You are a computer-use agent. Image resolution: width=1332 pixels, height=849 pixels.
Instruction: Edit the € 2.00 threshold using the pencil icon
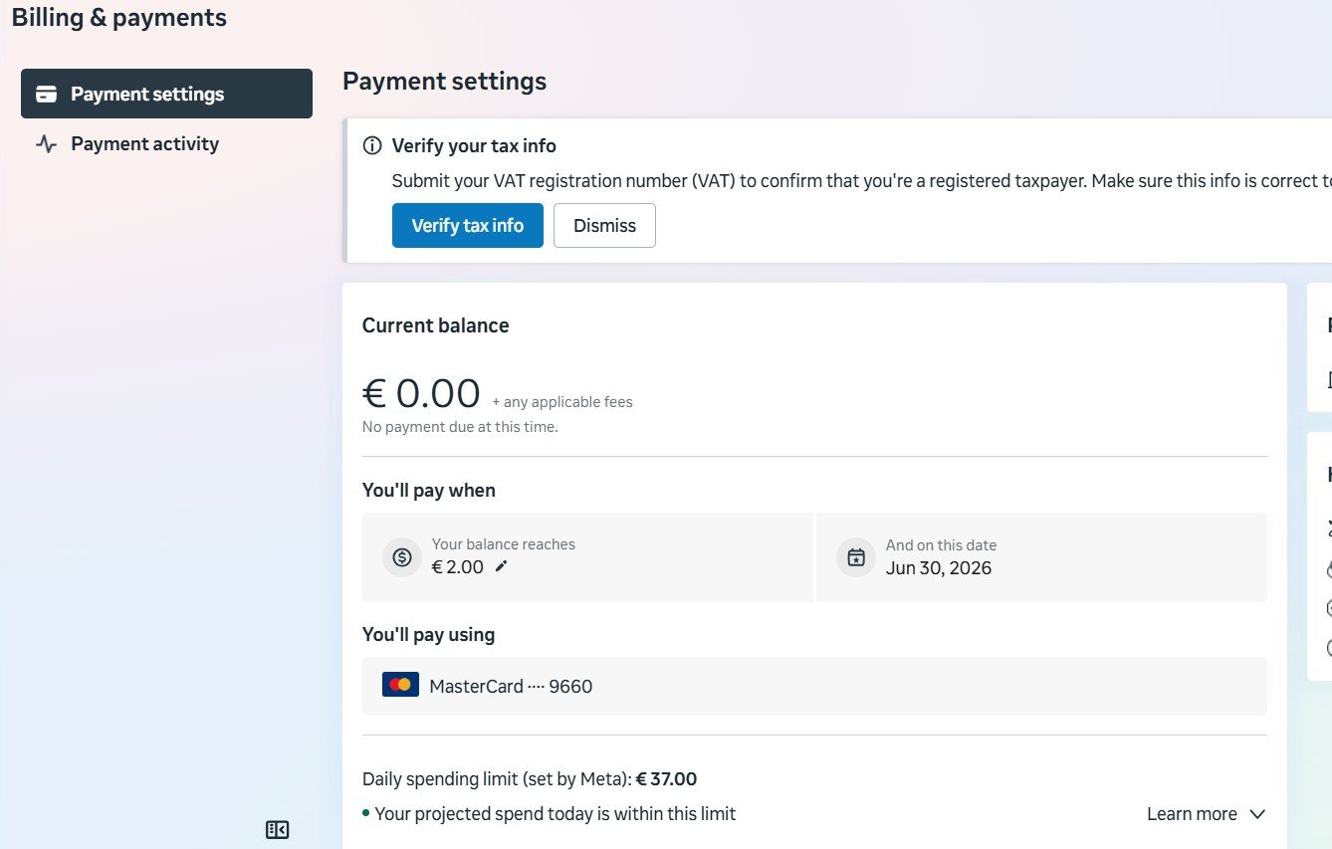point(501,566)
